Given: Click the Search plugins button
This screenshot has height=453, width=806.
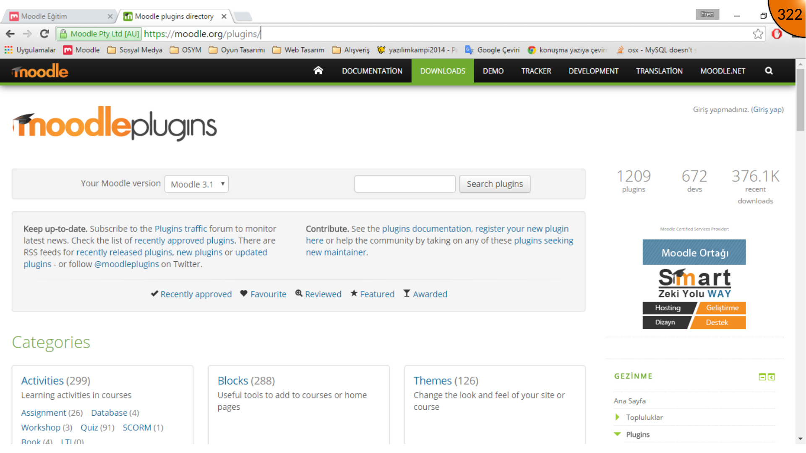Looking at the screenshot, I should click(x=495, y=184).
